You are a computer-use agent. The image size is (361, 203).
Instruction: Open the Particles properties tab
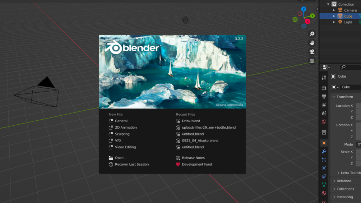324,160
